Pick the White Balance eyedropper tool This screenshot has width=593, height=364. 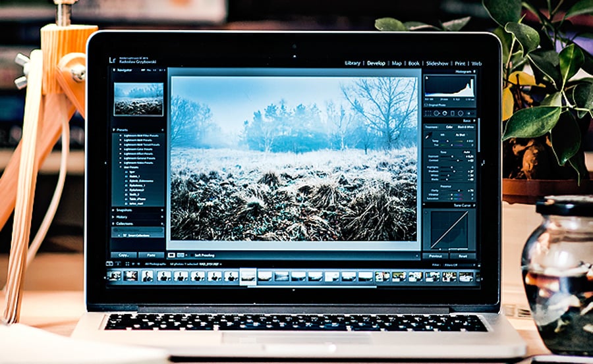(428, 136)
